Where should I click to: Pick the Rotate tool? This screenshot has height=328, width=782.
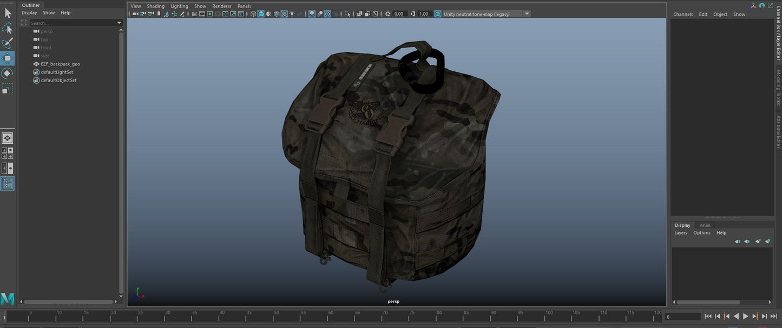(7, 73)
